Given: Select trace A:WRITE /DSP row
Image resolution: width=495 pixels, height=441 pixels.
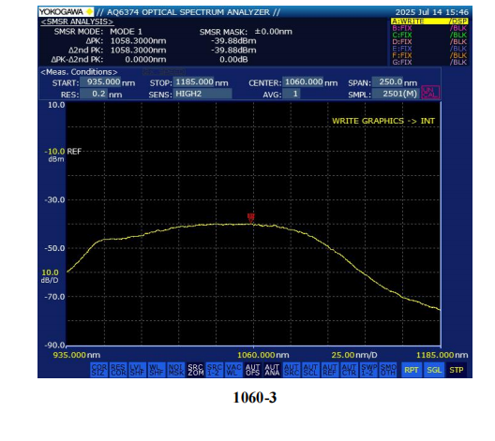Looking at the screenshot, I should coord(429,22).
